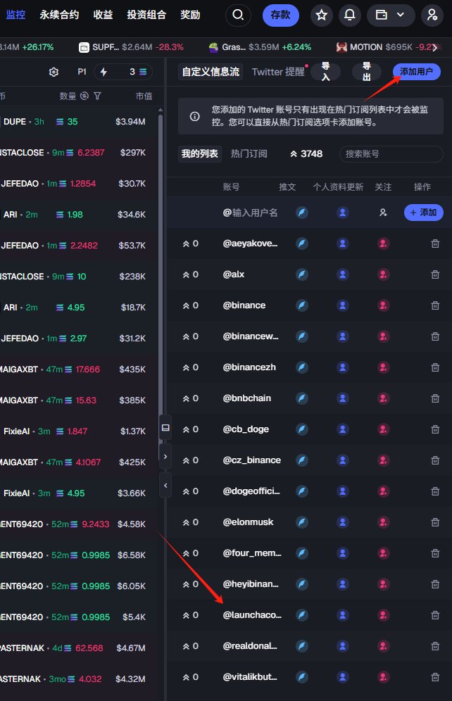
Task: Toggle follow alerts in new-user row
Action: click(x=383, y=213)
